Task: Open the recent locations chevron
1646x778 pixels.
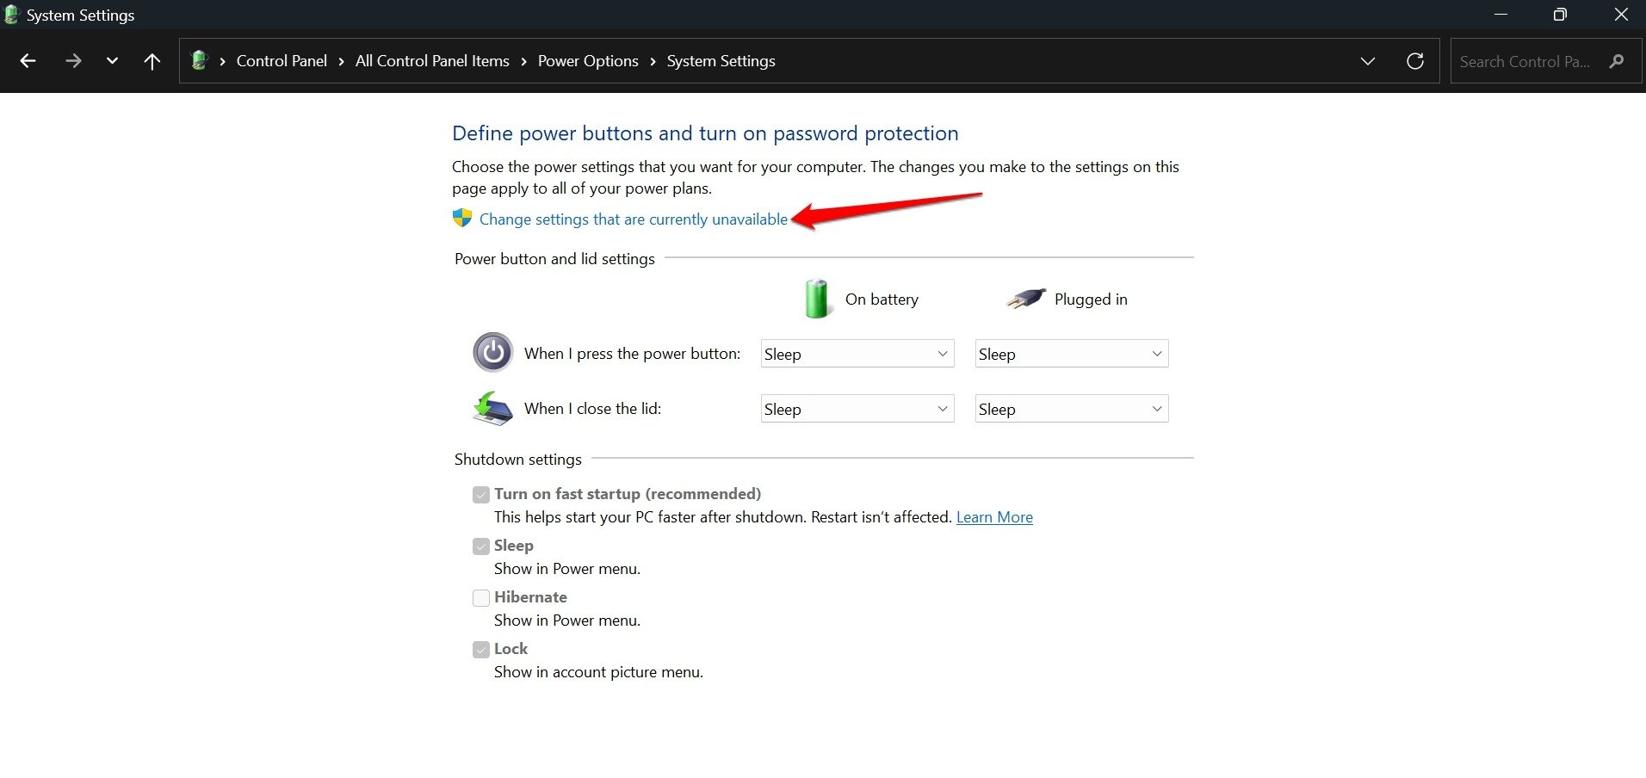Action: [x=112, y=61]
